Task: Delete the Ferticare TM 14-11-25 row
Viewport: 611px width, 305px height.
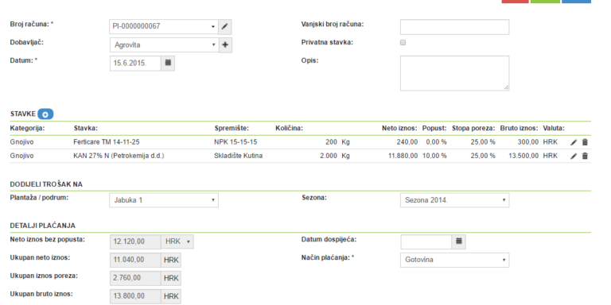Action: coord(585,142)
